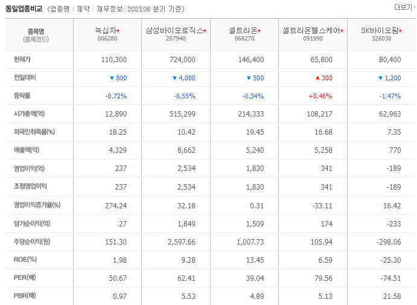
Task: Click SK바이오팜 current price 80,400
Action: tap(390, 60)
